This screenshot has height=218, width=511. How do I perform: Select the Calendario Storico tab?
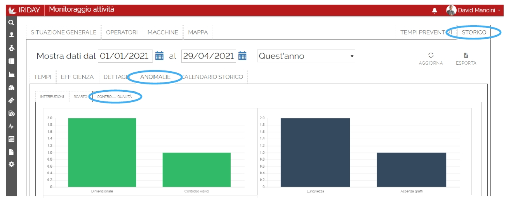(x=212, y=77)
